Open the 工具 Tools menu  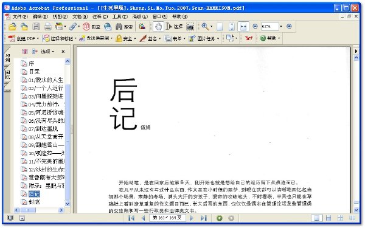[120, 17]
